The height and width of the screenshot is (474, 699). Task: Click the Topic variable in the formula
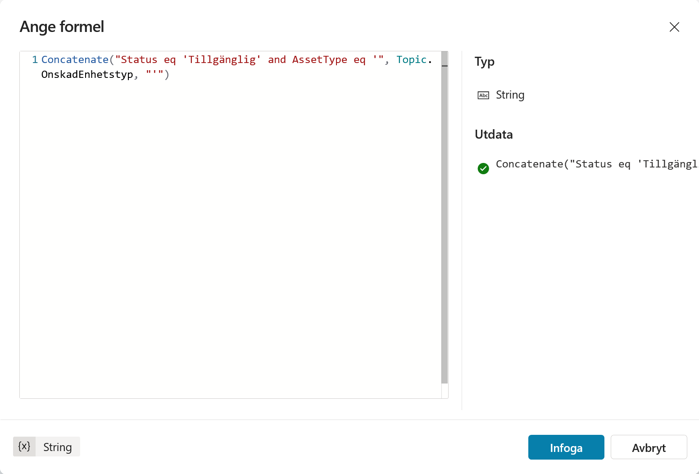411,60
